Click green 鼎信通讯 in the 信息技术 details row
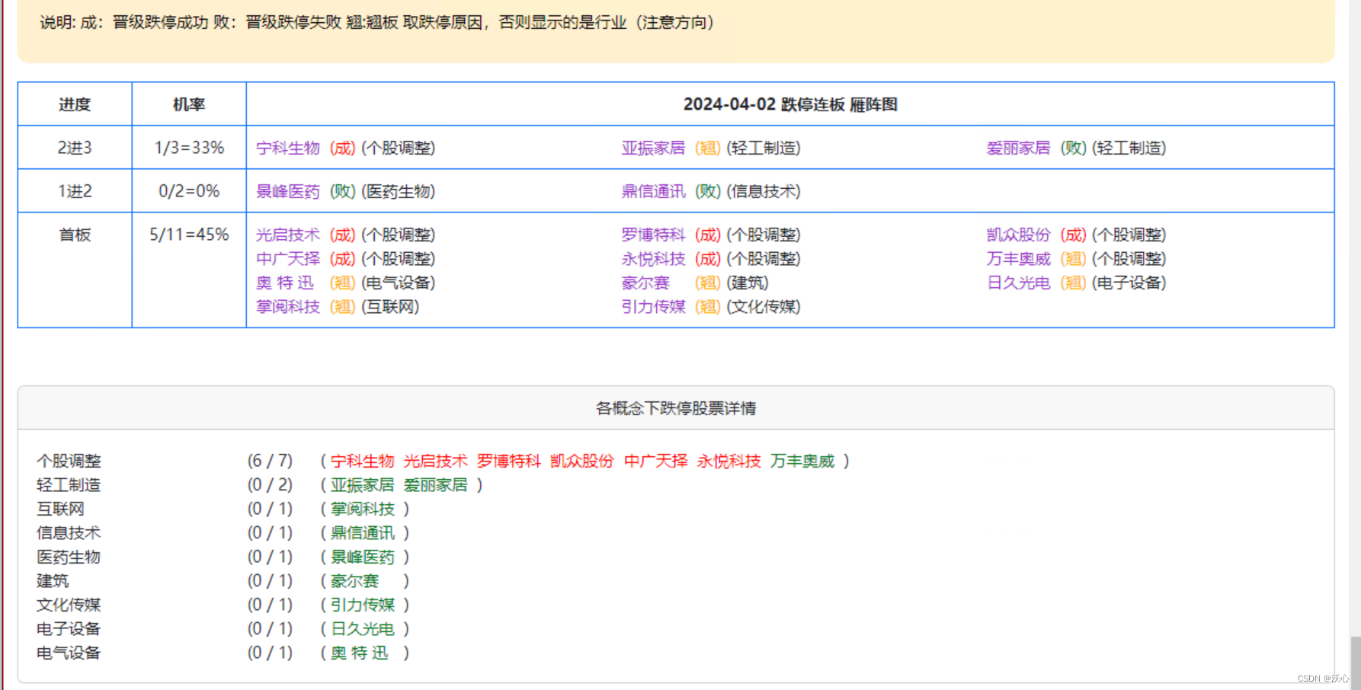The image size is (1361, 690). tap(363, 532)
